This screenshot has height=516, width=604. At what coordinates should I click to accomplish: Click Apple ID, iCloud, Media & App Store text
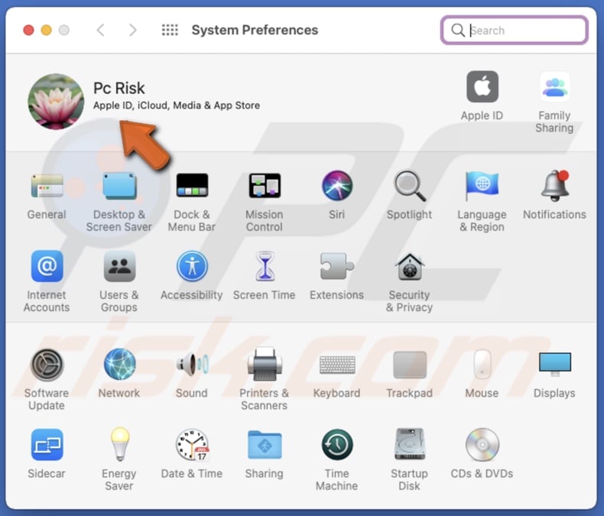177,105
